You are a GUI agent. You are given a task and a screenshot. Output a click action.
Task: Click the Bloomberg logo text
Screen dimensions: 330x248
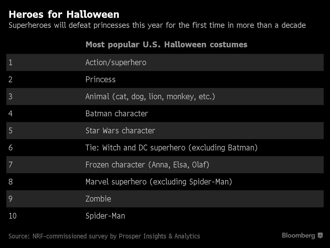point(298,236)
